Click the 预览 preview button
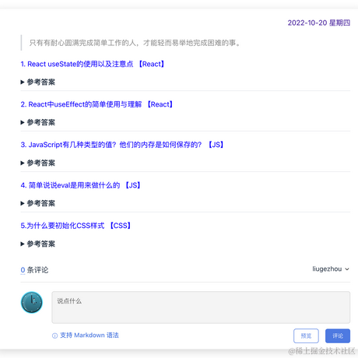 click(x=306, y=336)
